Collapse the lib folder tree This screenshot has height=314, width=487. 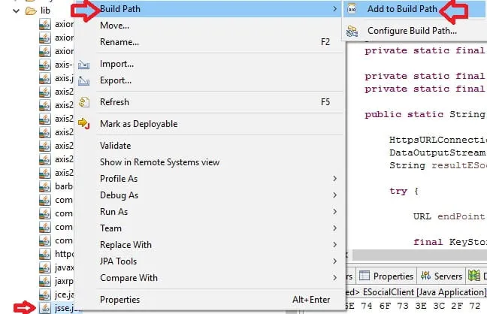[x=17, y=11]
